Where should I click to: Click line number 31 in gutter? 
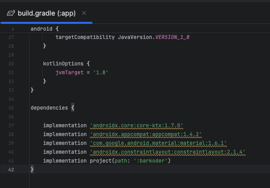click(11, 73)
